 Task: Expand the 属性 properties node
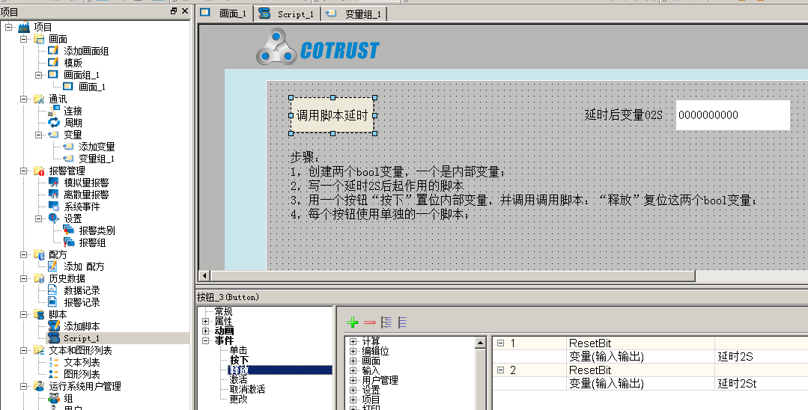[206, 321]
